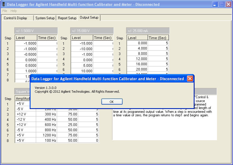The height and width of the screenshot is (165, 233).
Task: Select level cell 5.000 in 15 V table
Action: 82,65
